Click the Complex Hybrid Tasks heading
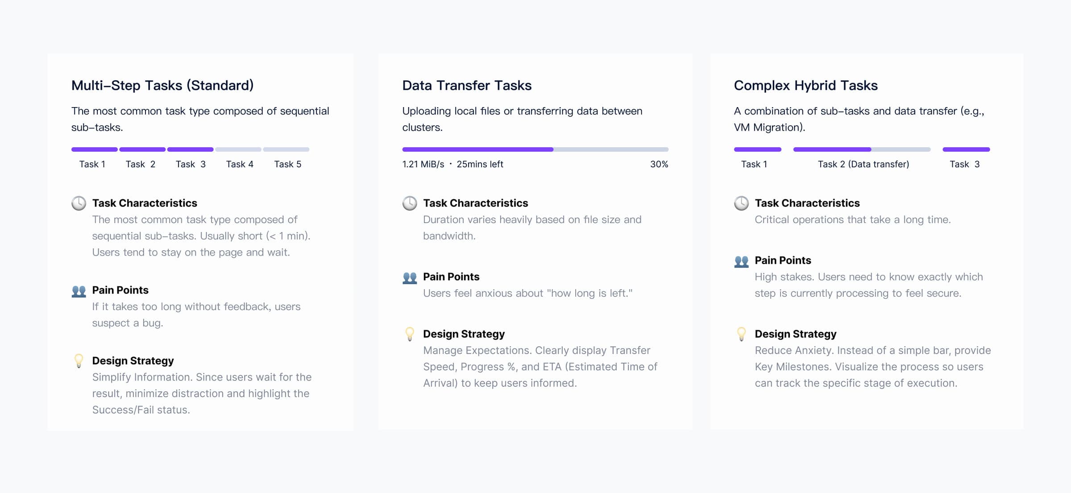The height and width of the screenshot is (493, 1071). point(805,85)
